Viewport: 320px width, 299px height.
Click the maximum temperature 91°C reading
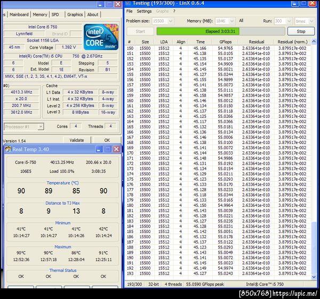tap(103, 253)
